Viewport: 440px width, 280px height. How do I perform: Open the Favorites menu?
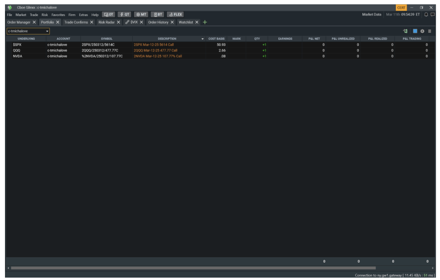58,15
